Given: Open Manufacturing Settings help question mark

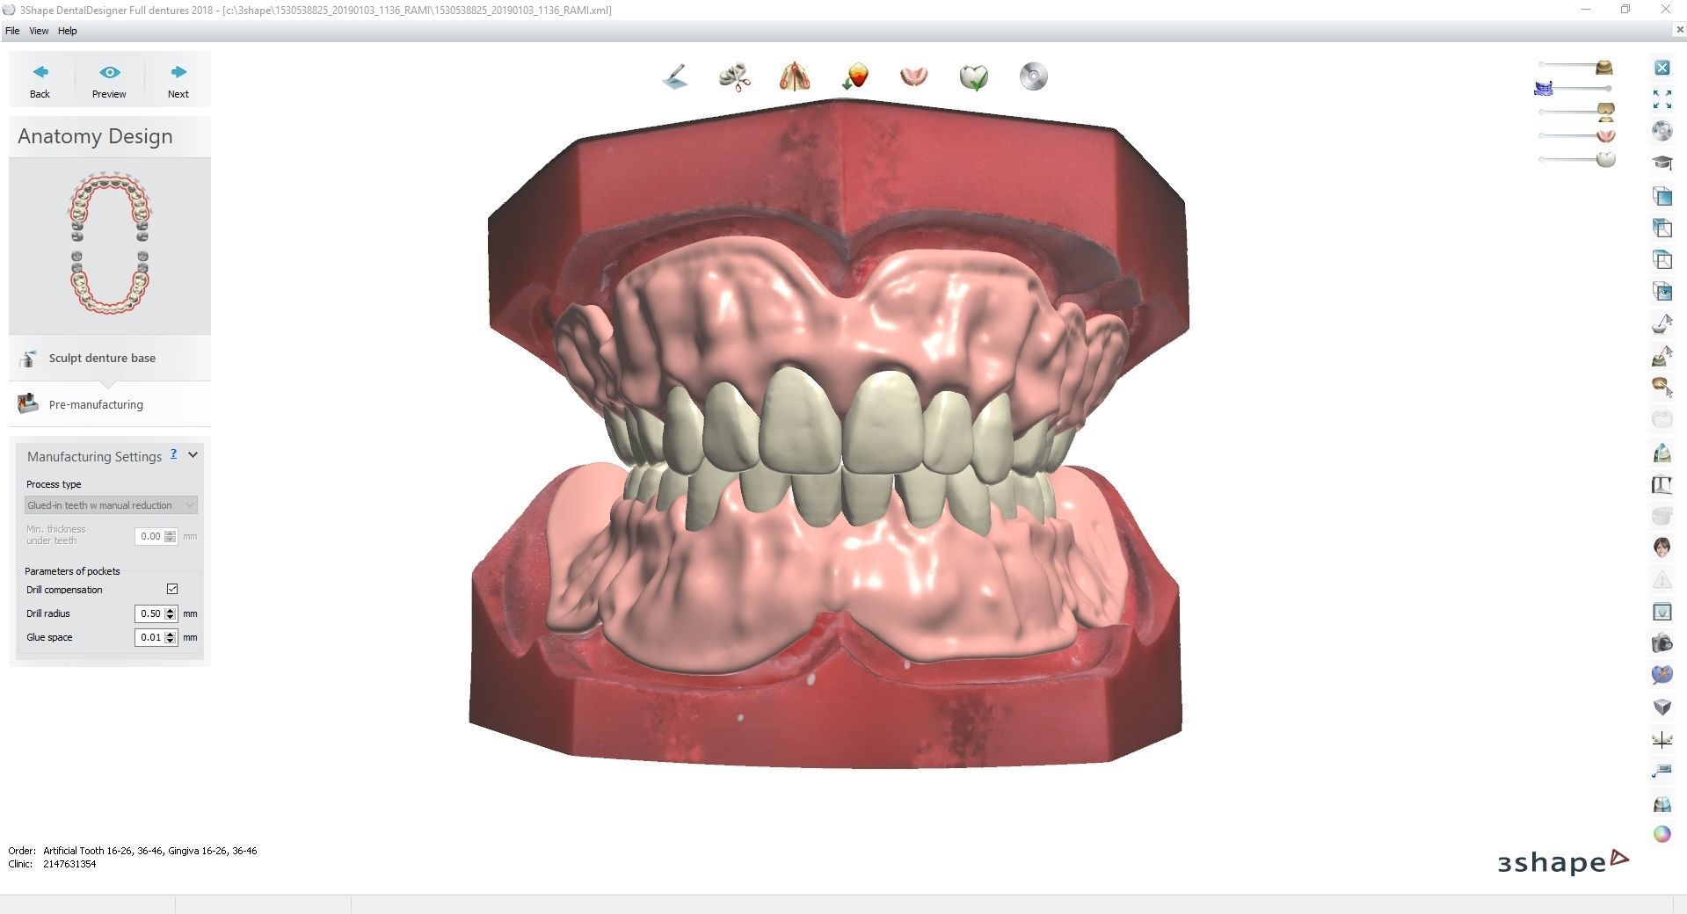Looking at the screenshot, I should pos(174,454).
